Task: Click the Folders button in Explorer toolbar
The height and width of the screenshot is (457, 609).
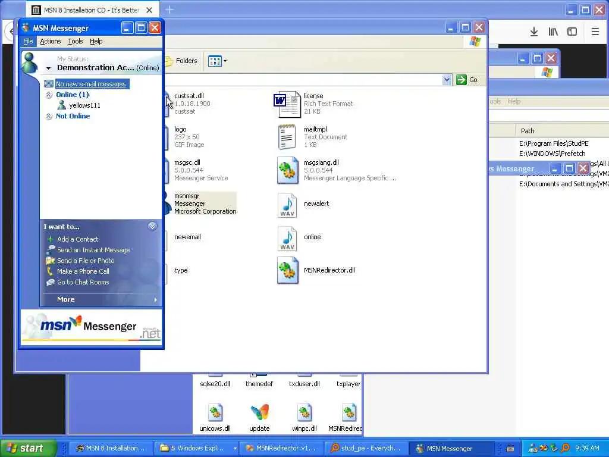Action: (182, 61)
